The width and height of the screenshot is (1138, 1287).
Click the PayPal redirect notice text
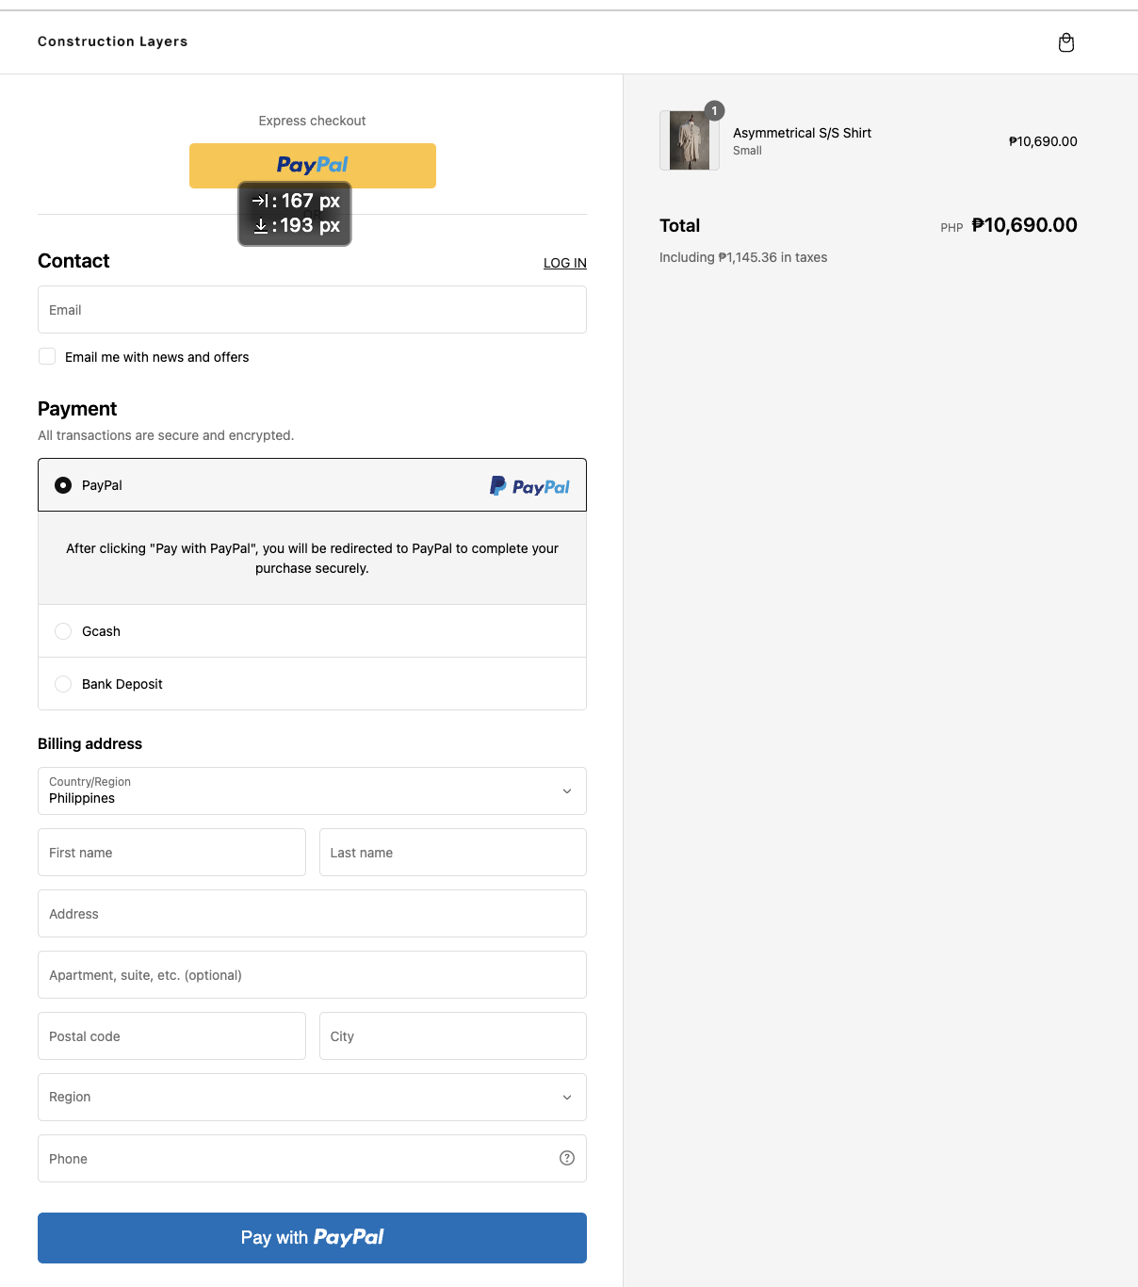(x=312, y=558)
